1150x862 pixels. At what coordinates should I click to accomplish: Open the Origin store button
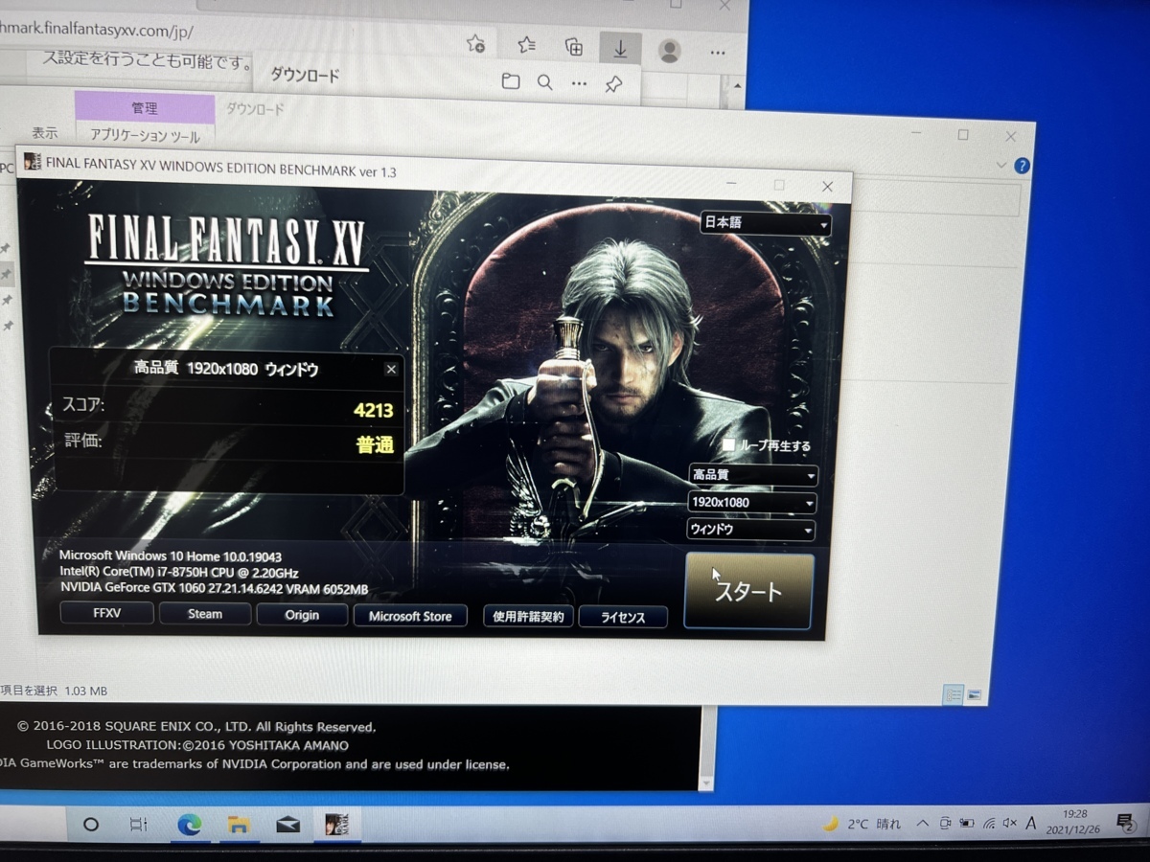302,615
